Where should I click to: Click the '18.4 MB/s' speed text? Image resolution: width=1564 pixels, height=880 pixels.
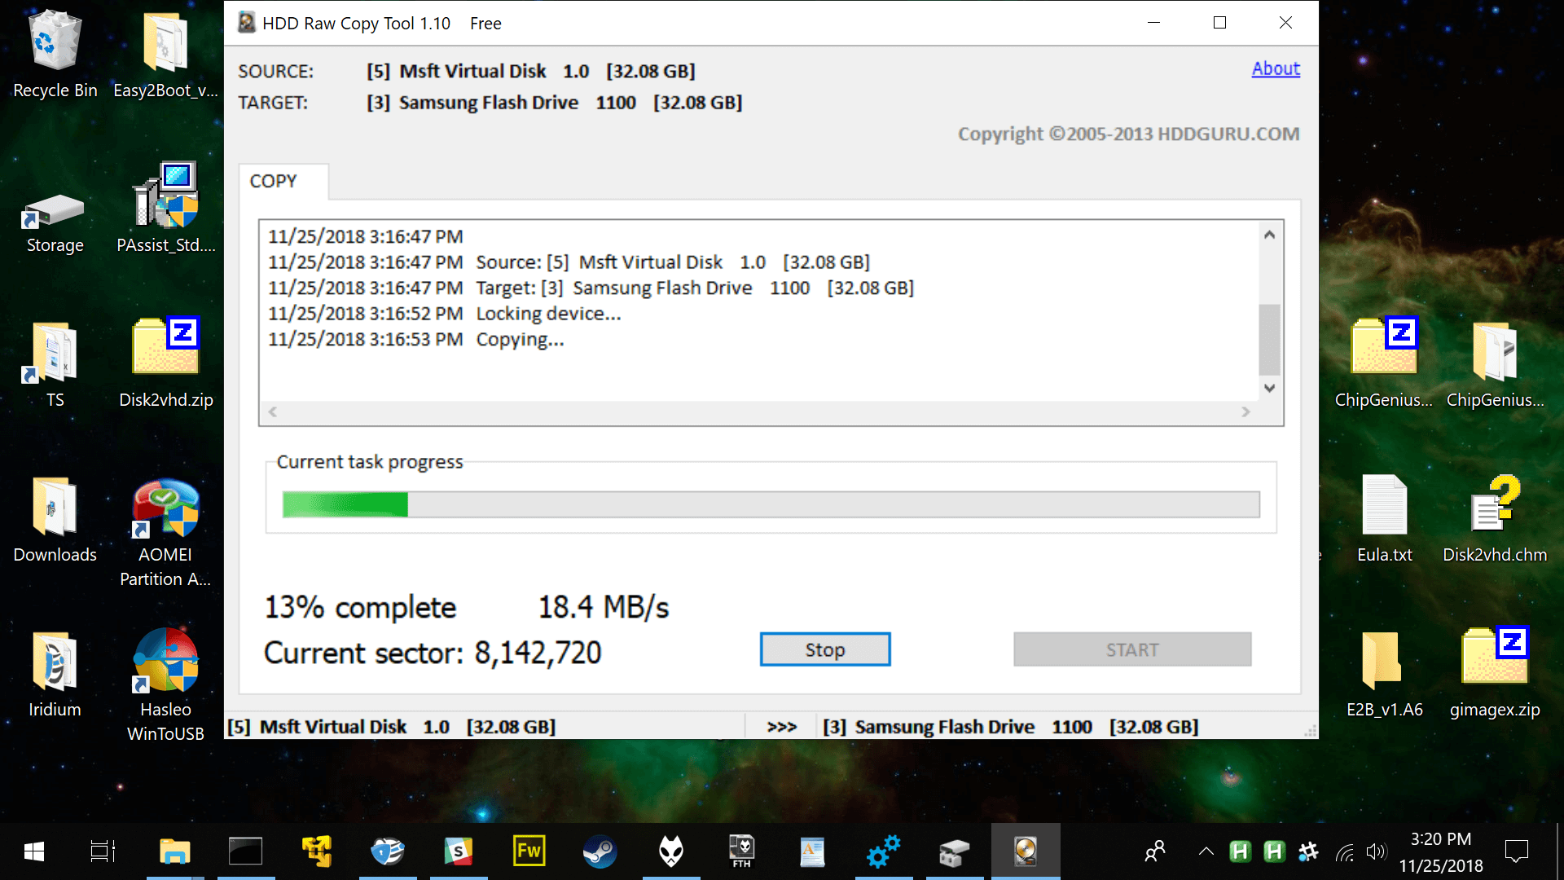coord(604,607)
